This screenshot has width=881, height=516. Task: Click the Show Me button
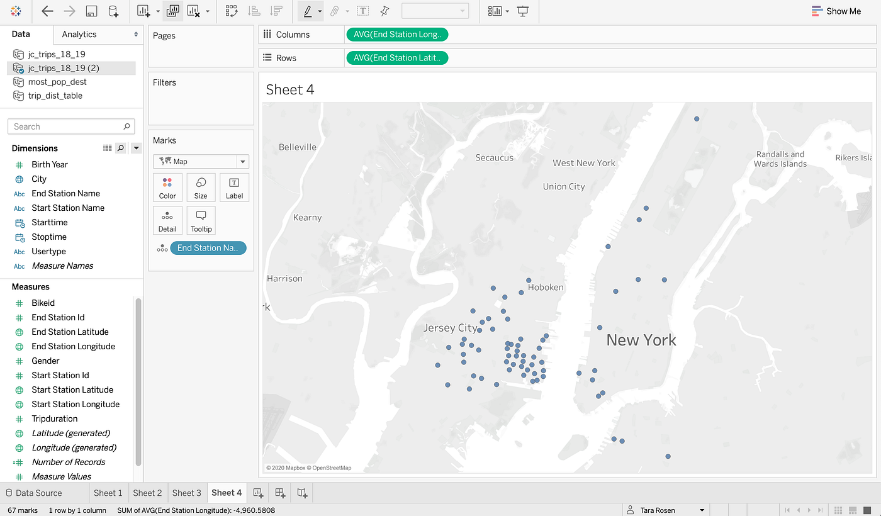tap(837, 11)
